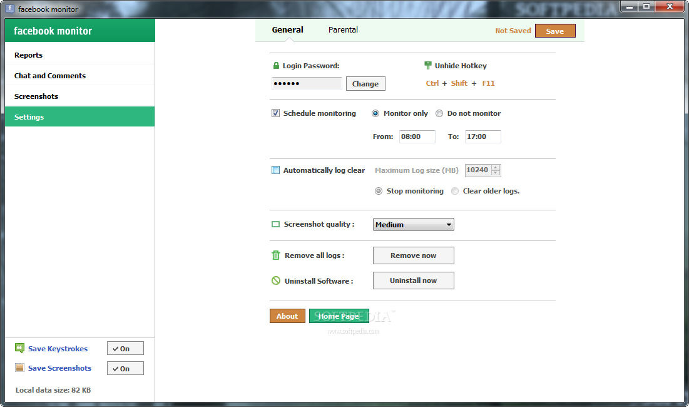Decrease Maximum Log size with down arrow
The height and width of the screenshot is (407, 689).
tap(496, 173)
